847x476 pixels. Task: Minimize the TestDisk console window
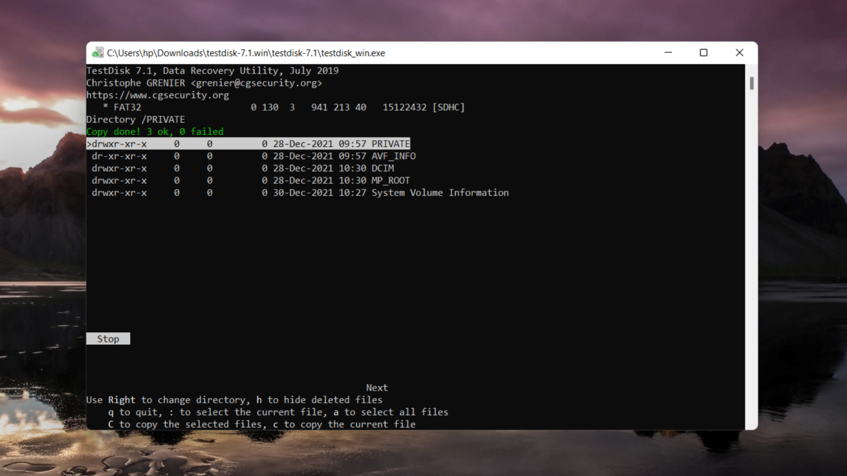[x=668, y=53]
